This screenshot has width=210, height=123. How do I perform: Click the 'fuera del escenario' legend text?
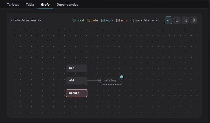point(148,20)
